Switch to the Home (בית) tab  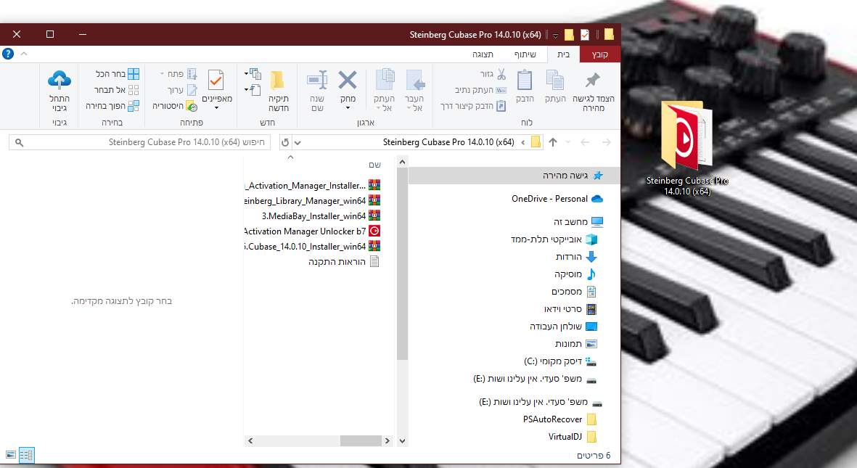pos(564,54)
